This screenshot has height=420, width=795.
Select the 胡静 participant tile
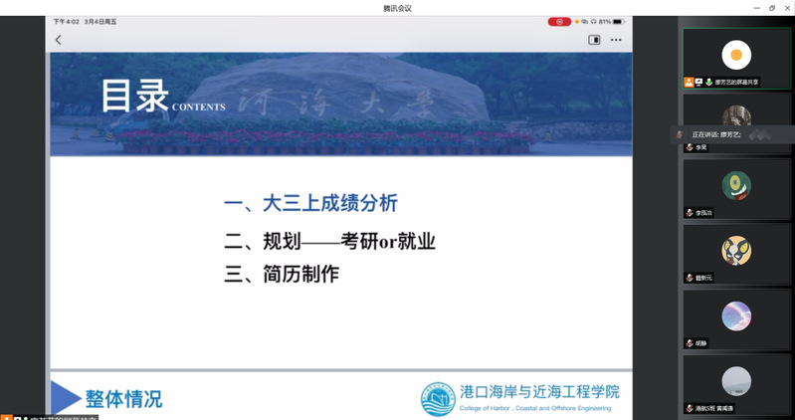[736, 316]
